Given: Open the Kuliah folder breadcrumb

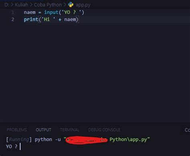Looking at the screenshot, I should tap(21, 5).
